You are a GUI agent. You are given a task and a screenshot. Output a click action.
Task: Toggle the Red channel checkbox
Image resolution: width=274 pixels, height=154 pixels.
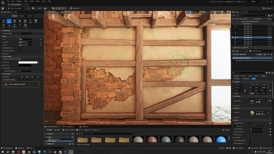(20, 77)
